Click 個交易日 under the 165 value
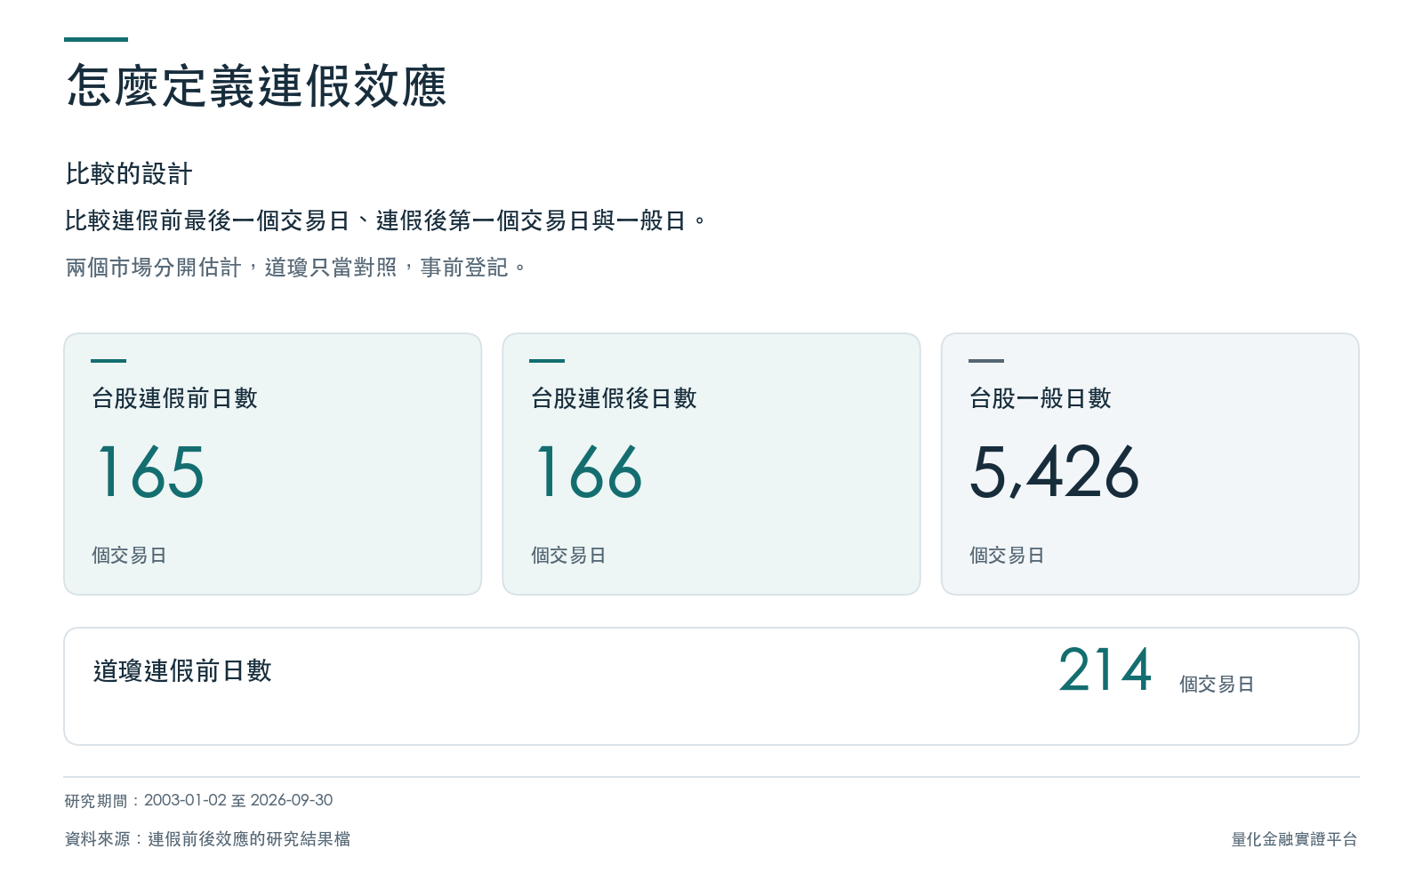This screenshot has height=889, width=1423. point(129,556)
